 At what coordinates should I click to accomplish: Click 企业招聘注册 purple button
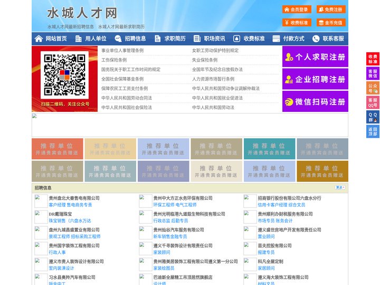click(x=315, y=79)
